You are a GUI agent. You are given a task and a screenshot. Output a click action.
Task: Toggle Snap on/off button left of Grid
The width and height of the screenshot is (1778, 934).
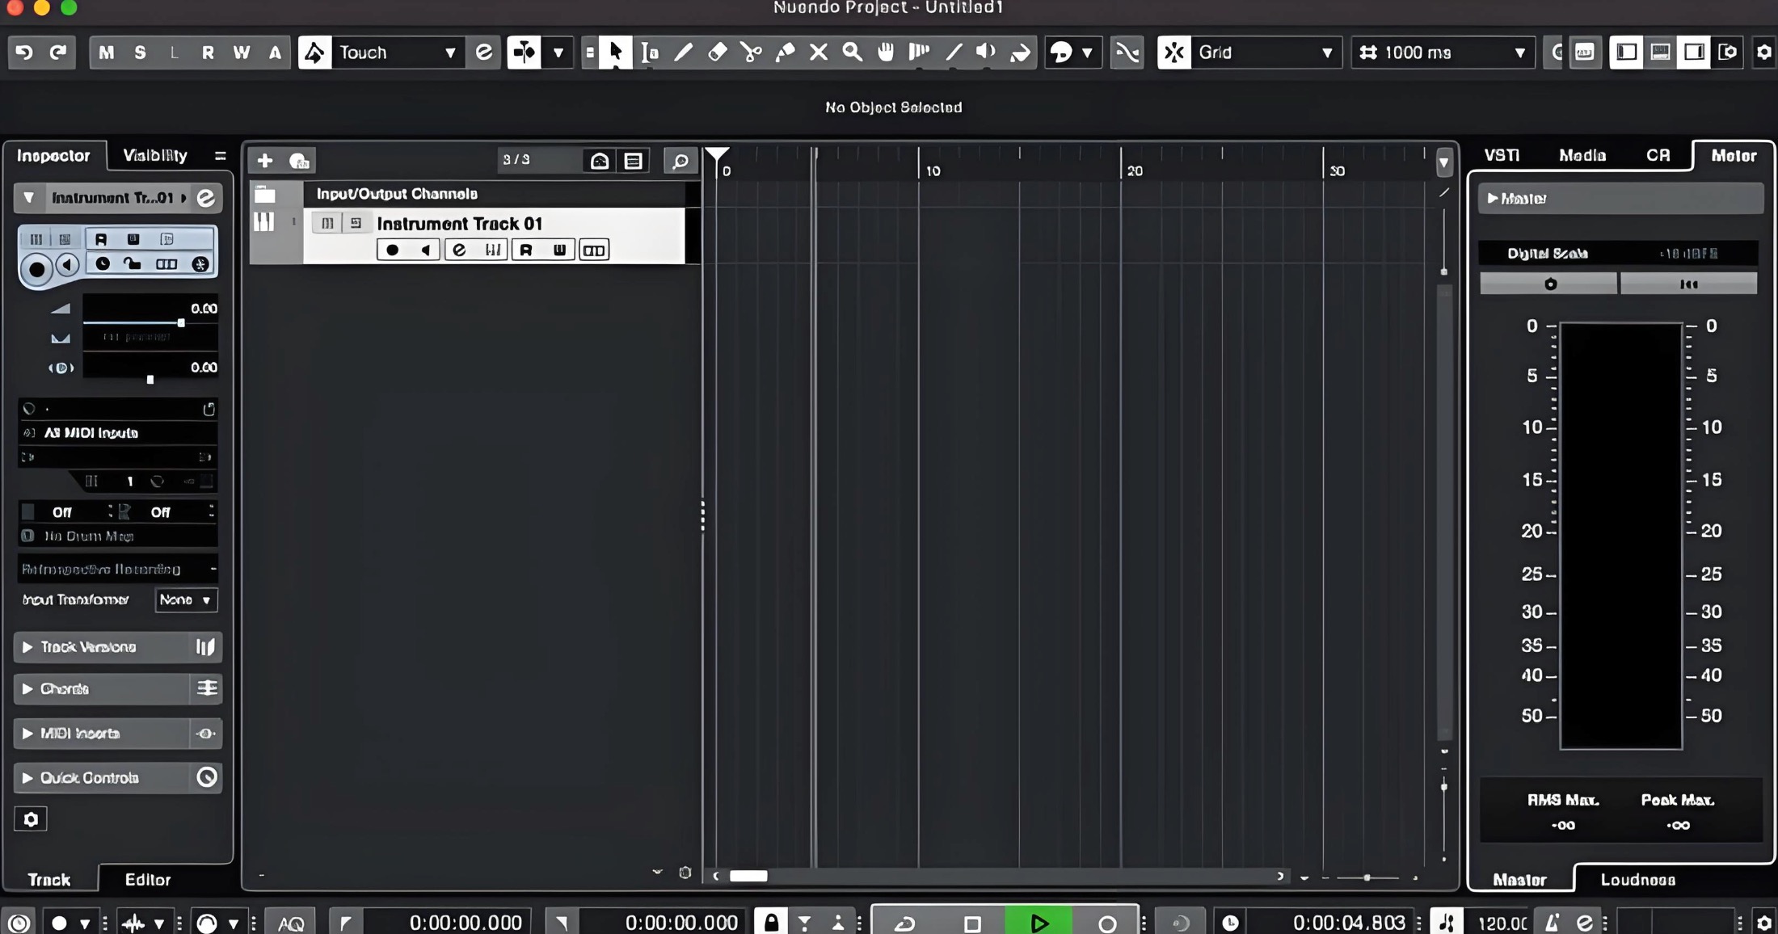pos(1174,53)
